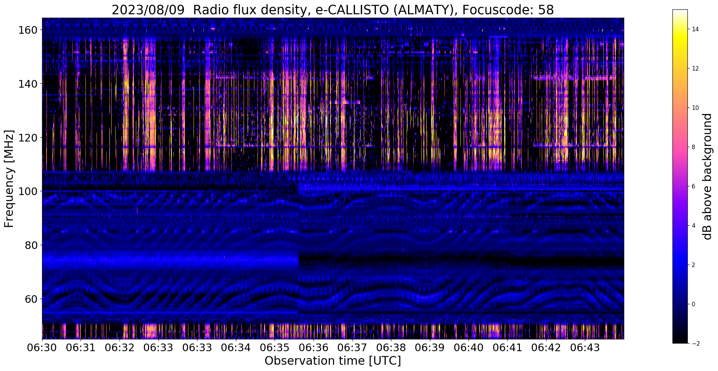This screenshot has height=371, width=718.
Task: Click the 06:35 time tick label
Action: click(275, 348)
